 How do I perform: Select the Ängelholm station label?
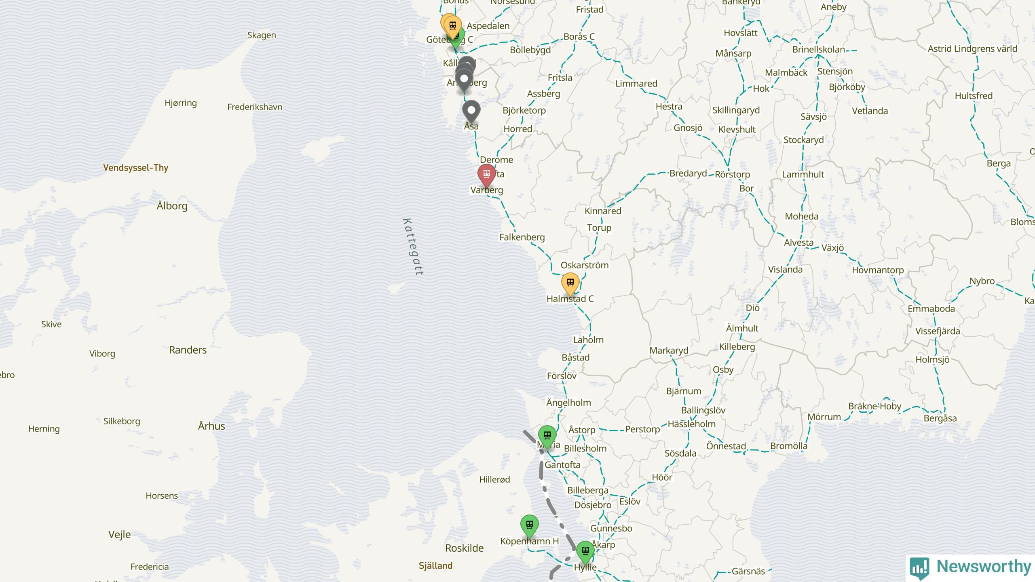click(568, 403)
